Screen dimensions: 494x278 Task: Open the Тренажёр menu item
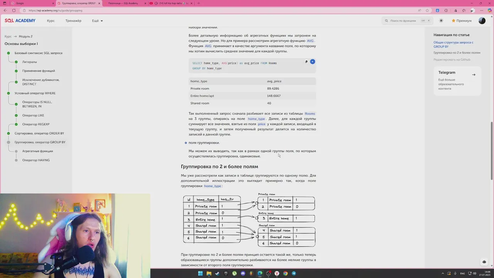73,20
